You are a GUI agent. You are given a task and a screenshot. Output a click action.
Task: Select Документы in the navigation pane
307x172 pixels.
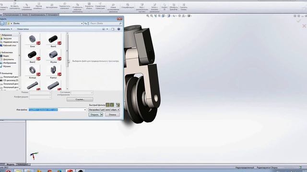(x=8, y=59)
